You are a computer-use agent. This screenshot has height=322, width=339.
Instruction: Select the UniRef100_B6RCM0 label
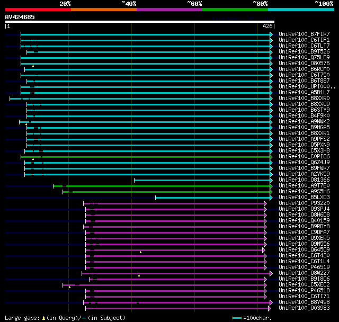point(304,69)
